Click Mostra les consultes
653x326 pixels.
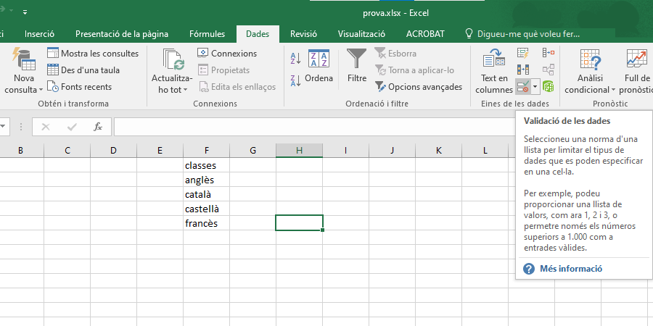(x=92, y=53)
